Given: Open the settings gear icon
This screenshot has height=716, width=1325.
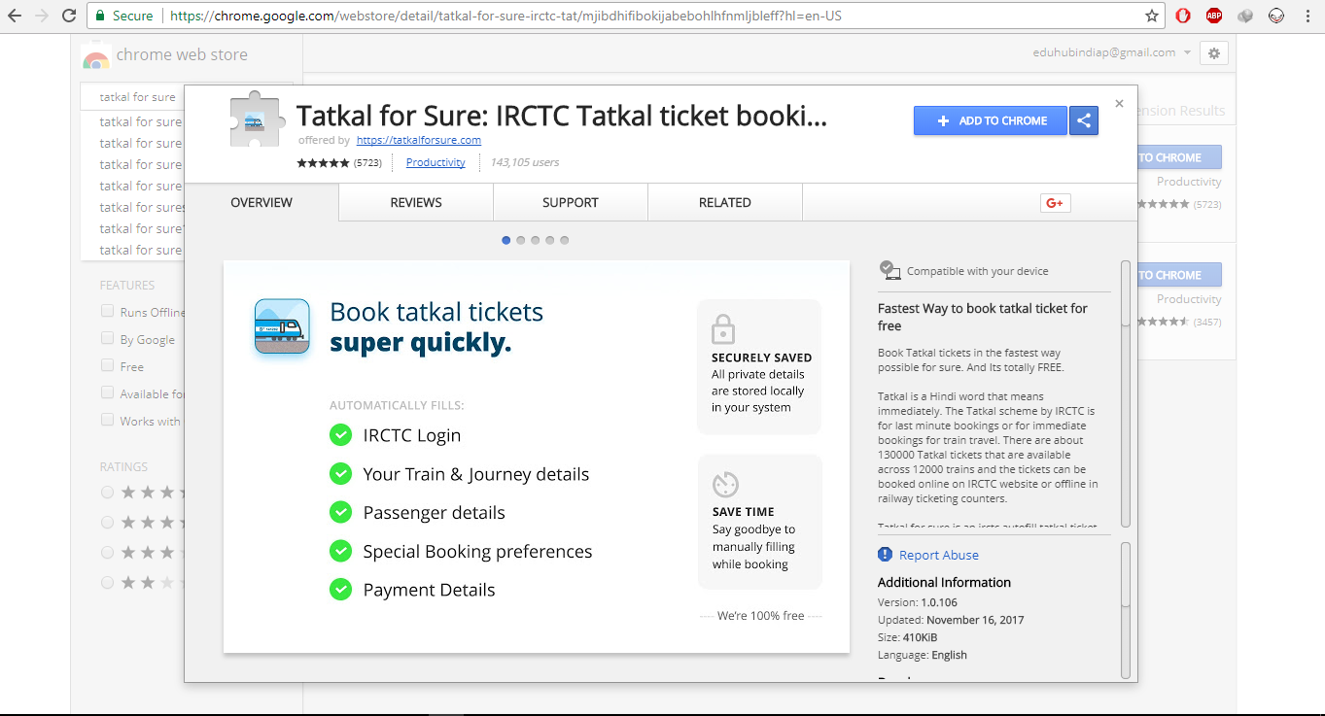Looking at the screenshot, I should click(x=1213, y=53).
